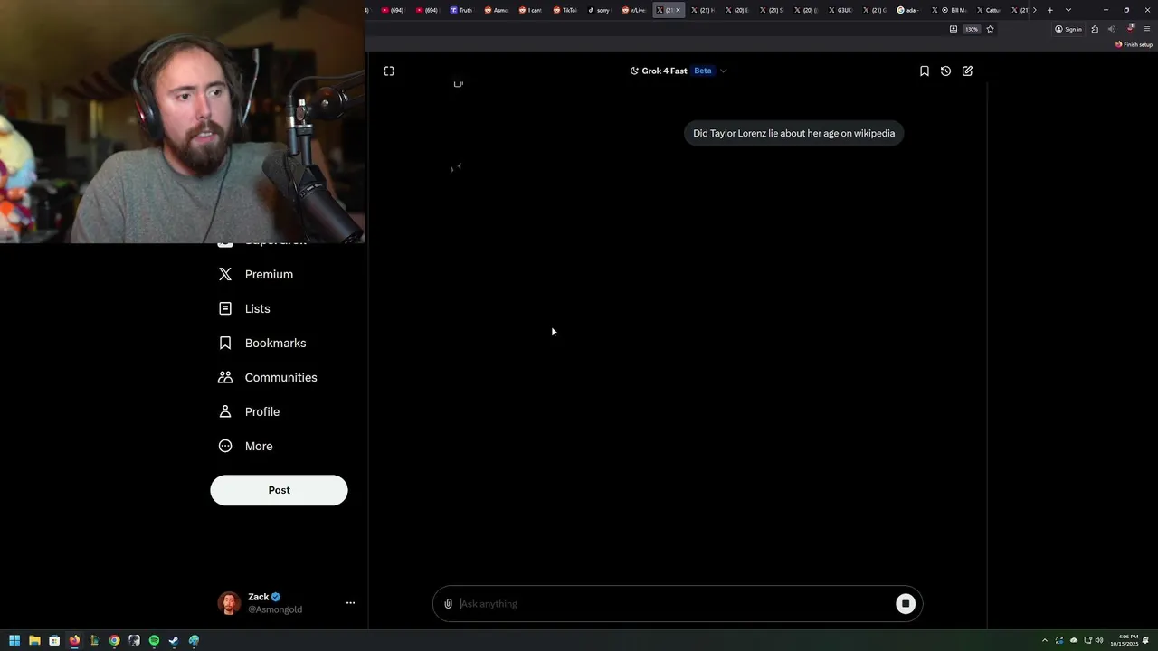
Task: Click the people icon beside Communities
Action: (225, 377)
